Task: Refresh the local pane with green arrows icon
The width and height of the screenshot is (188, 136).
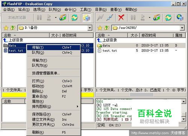Action: [74, 17]
